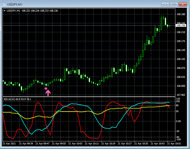190x149 pixels.
Task: Click the USDJPY,M1 title bar text
Action: point(15,5)
